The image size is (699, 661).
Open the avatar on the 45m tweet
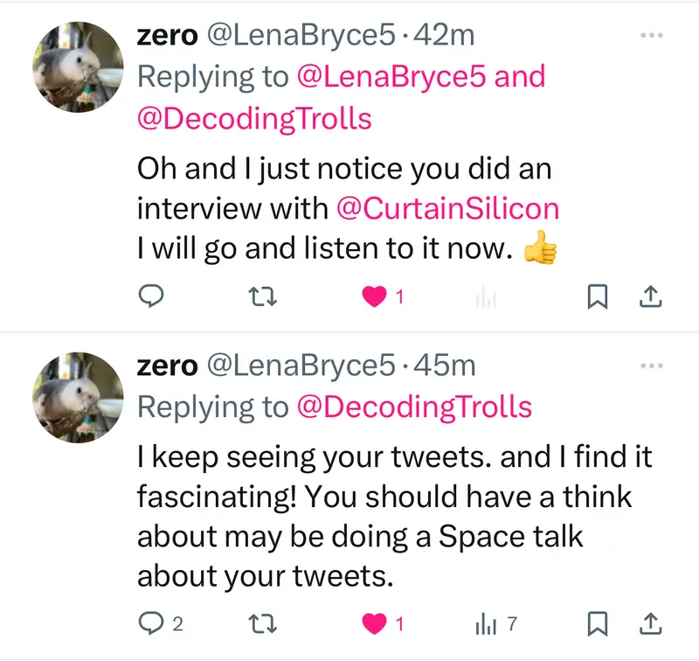tap(79, 397)
